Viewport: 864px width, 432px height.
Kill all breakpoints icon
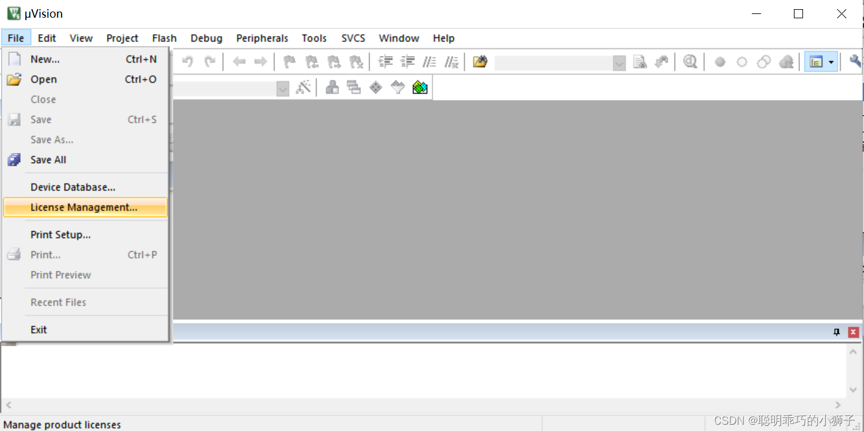pos(786,62)
